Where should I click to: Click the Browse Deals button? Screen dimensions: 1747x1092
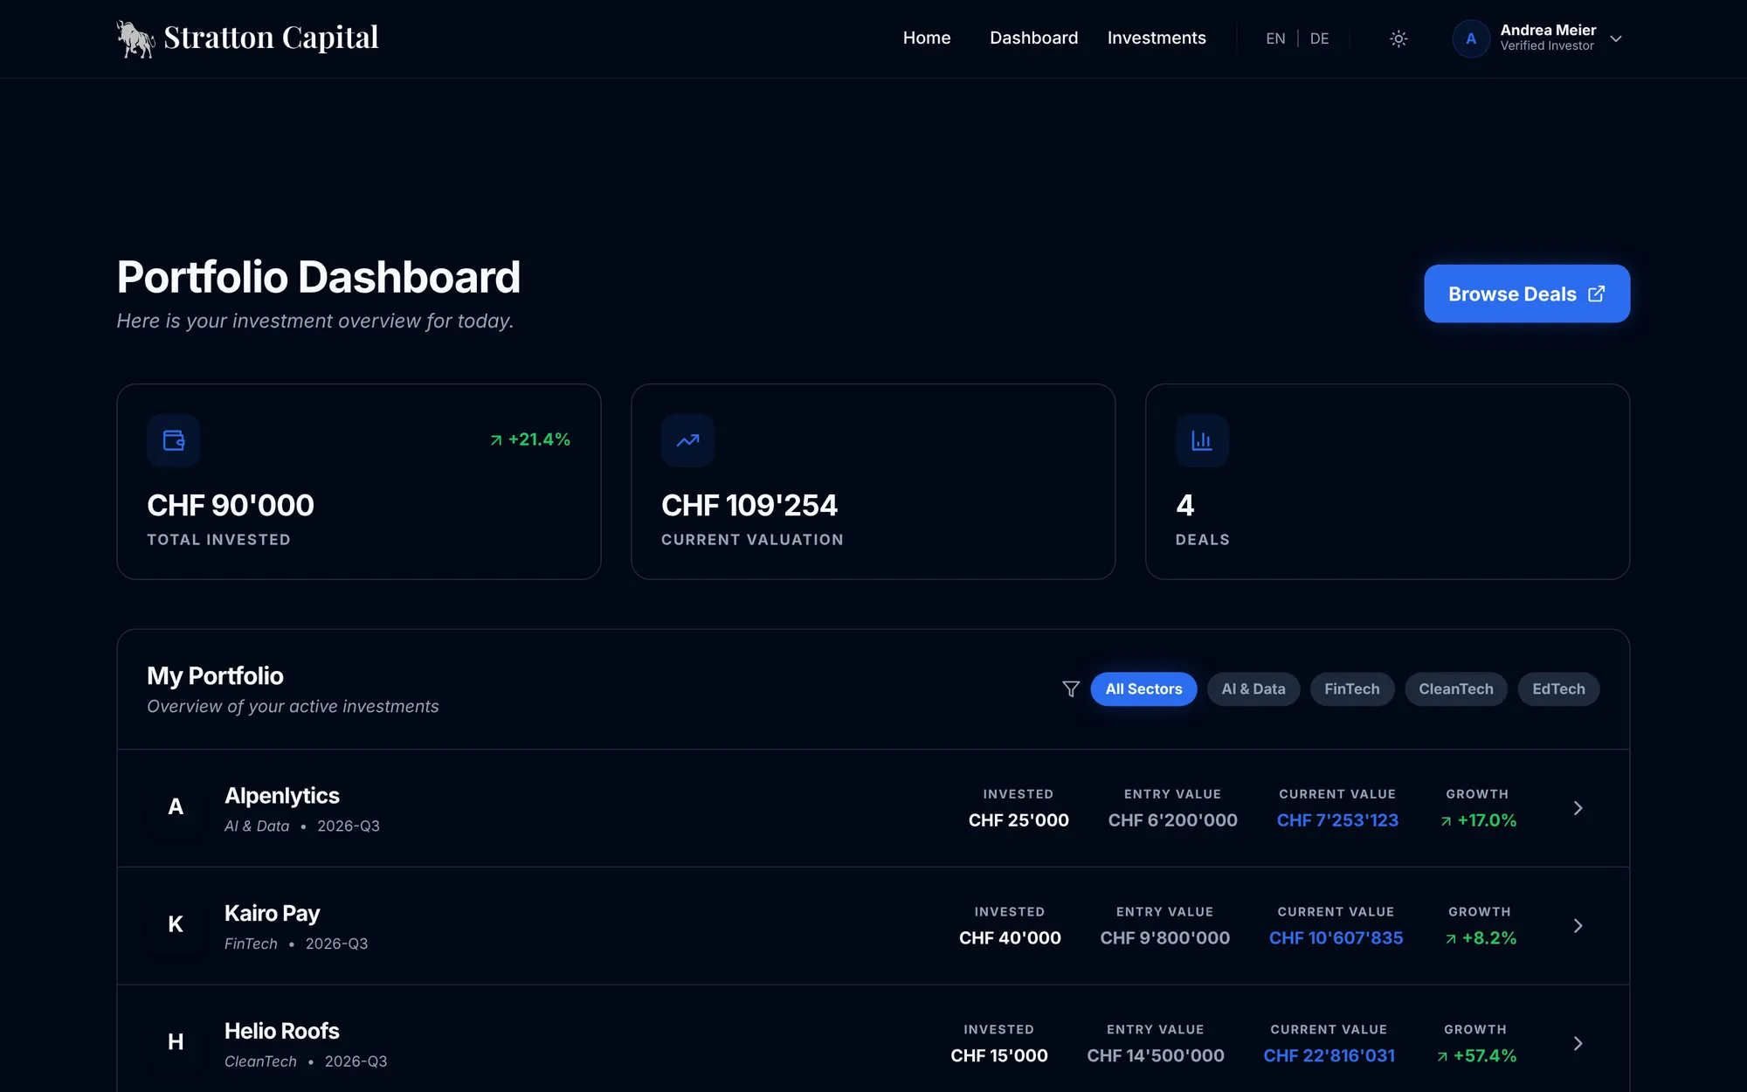click(x=1527, y=294)
